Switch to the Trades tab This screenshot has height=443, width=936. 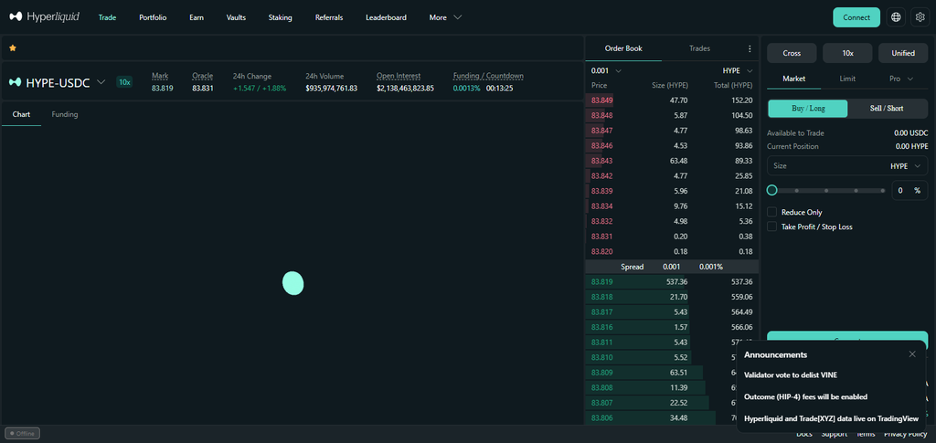pyautogui.click(x=699, y=49)
